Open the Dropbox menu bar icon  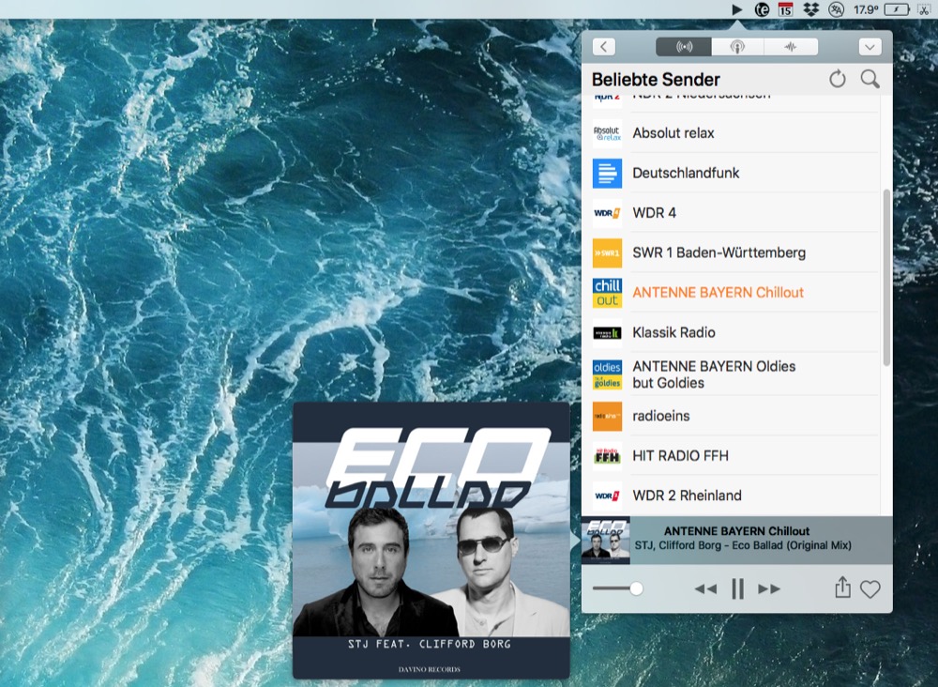tap(810, 9)
